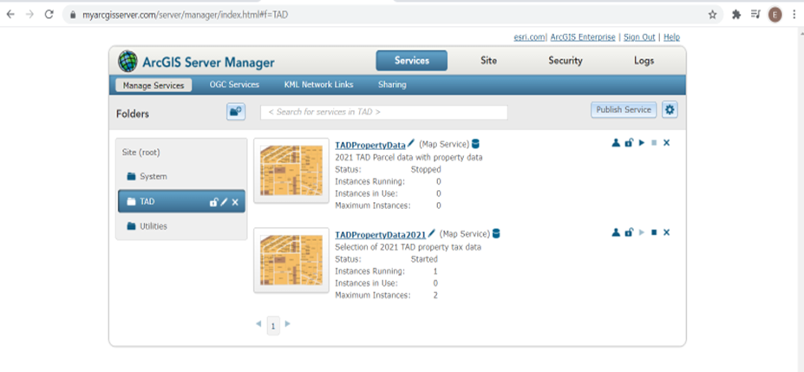Delete TADPropertyData2021 with X icon
The width and height of the screenshot is (804, 372).
pos(667,232)
